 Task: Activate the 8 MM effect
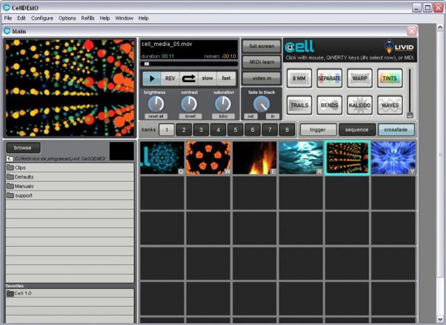pos(299,78)
